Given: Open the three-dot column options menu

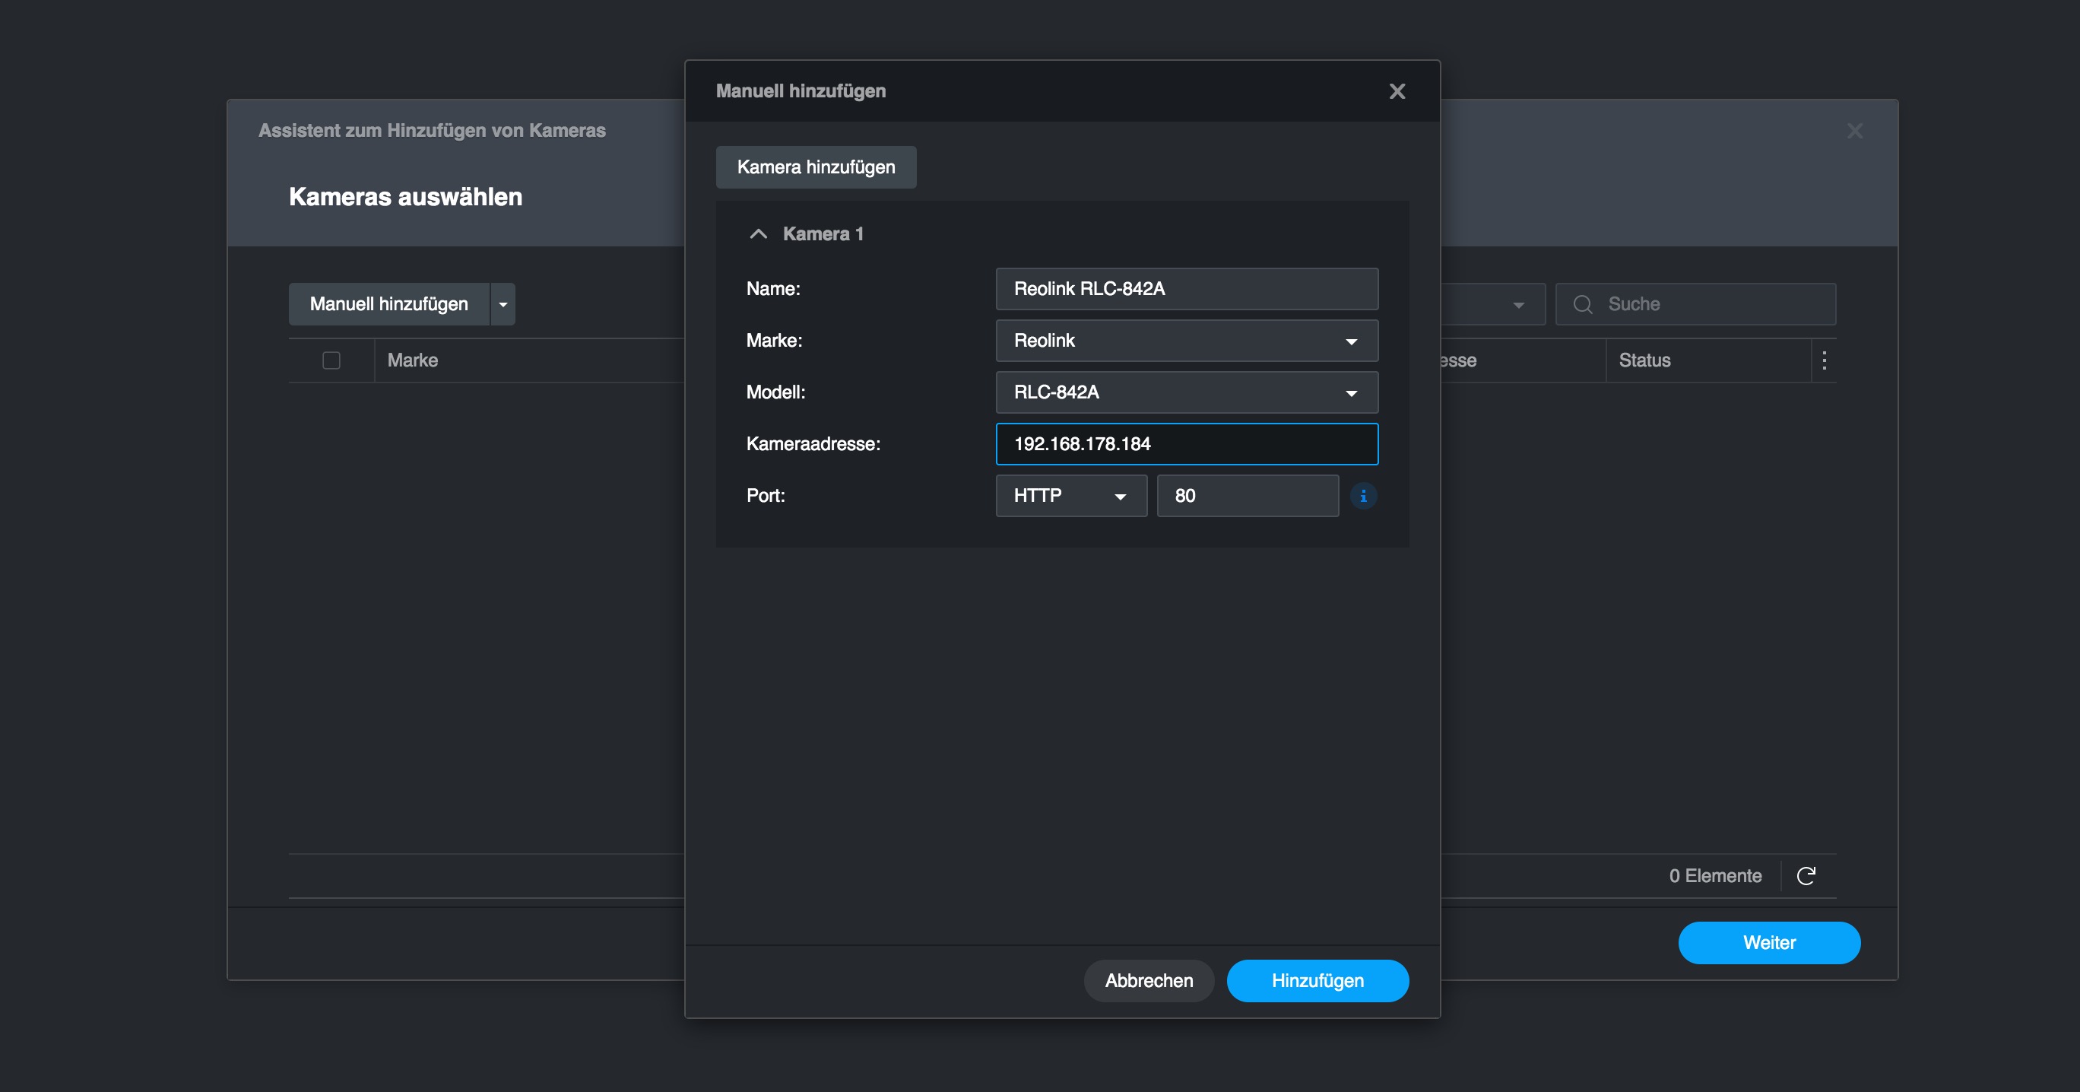Looking at the screenshot, I should [x=1824, y=360].
